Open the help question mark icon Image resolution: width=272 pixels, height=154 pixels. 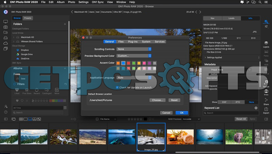click(6, 112)
